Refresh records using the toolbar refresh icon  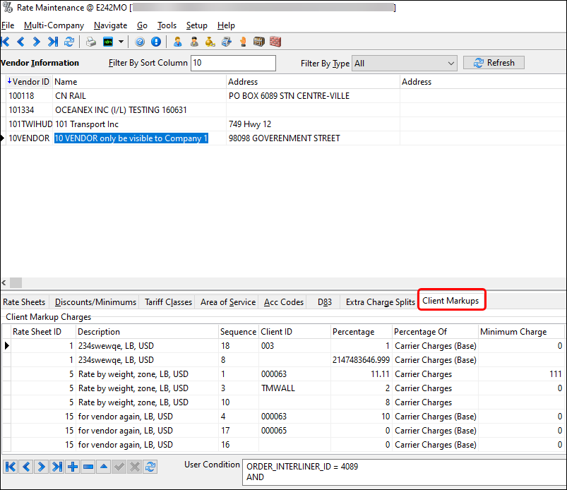pyautogui.click(x=68, y=42)
